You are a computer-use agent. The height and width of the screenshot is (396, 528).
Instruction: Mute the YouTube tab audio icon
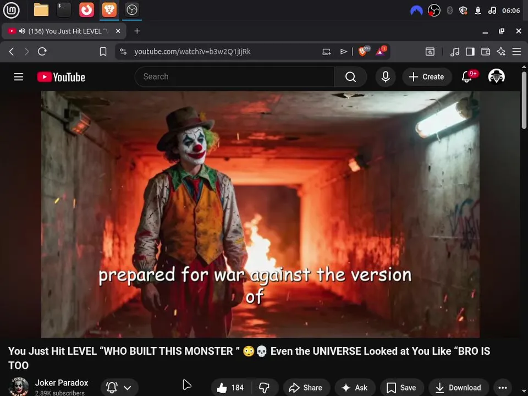22,31
